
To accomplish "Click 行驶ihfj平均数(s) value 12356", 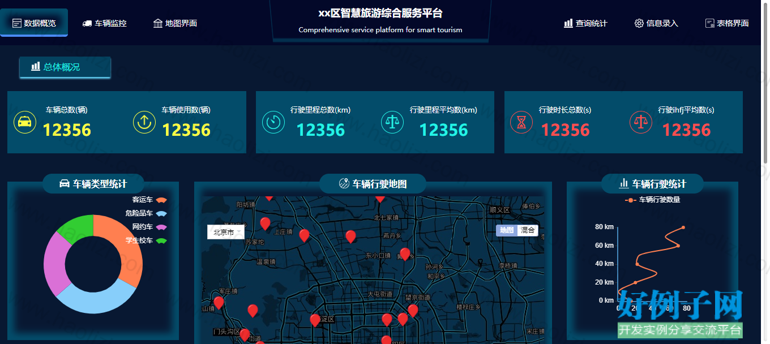I will [686, 130].
